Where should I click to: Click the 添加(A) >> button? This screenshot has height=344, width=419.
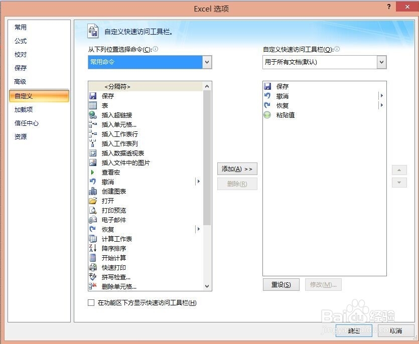[x=237, y=169]
